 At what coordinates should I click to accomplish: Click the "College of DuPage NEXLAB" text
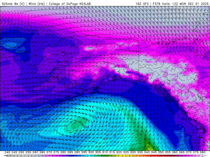(70, 4)
